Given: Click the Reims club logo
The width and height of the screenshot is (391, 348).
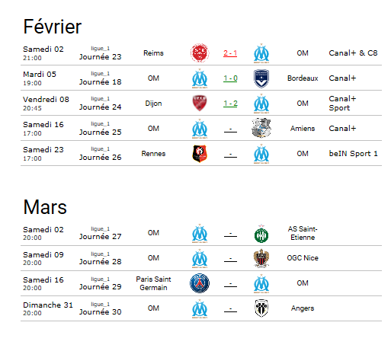Looking at the screenshot, I should [200, 53].
